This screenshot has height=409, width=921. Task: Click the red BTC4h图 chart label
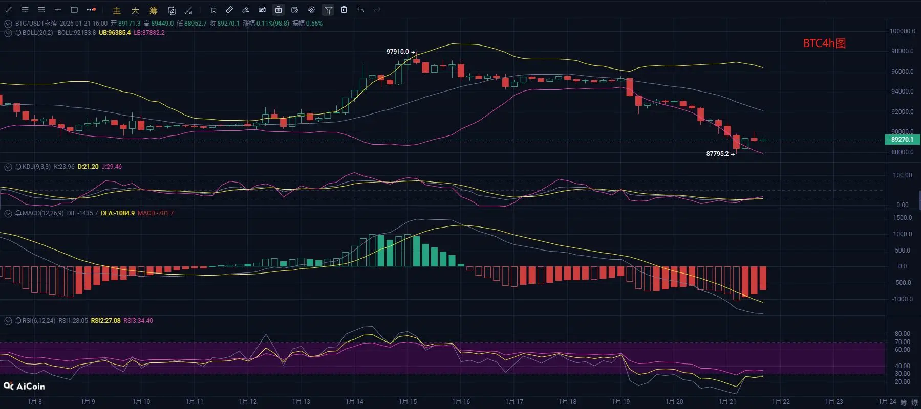[x=824, y=43]
